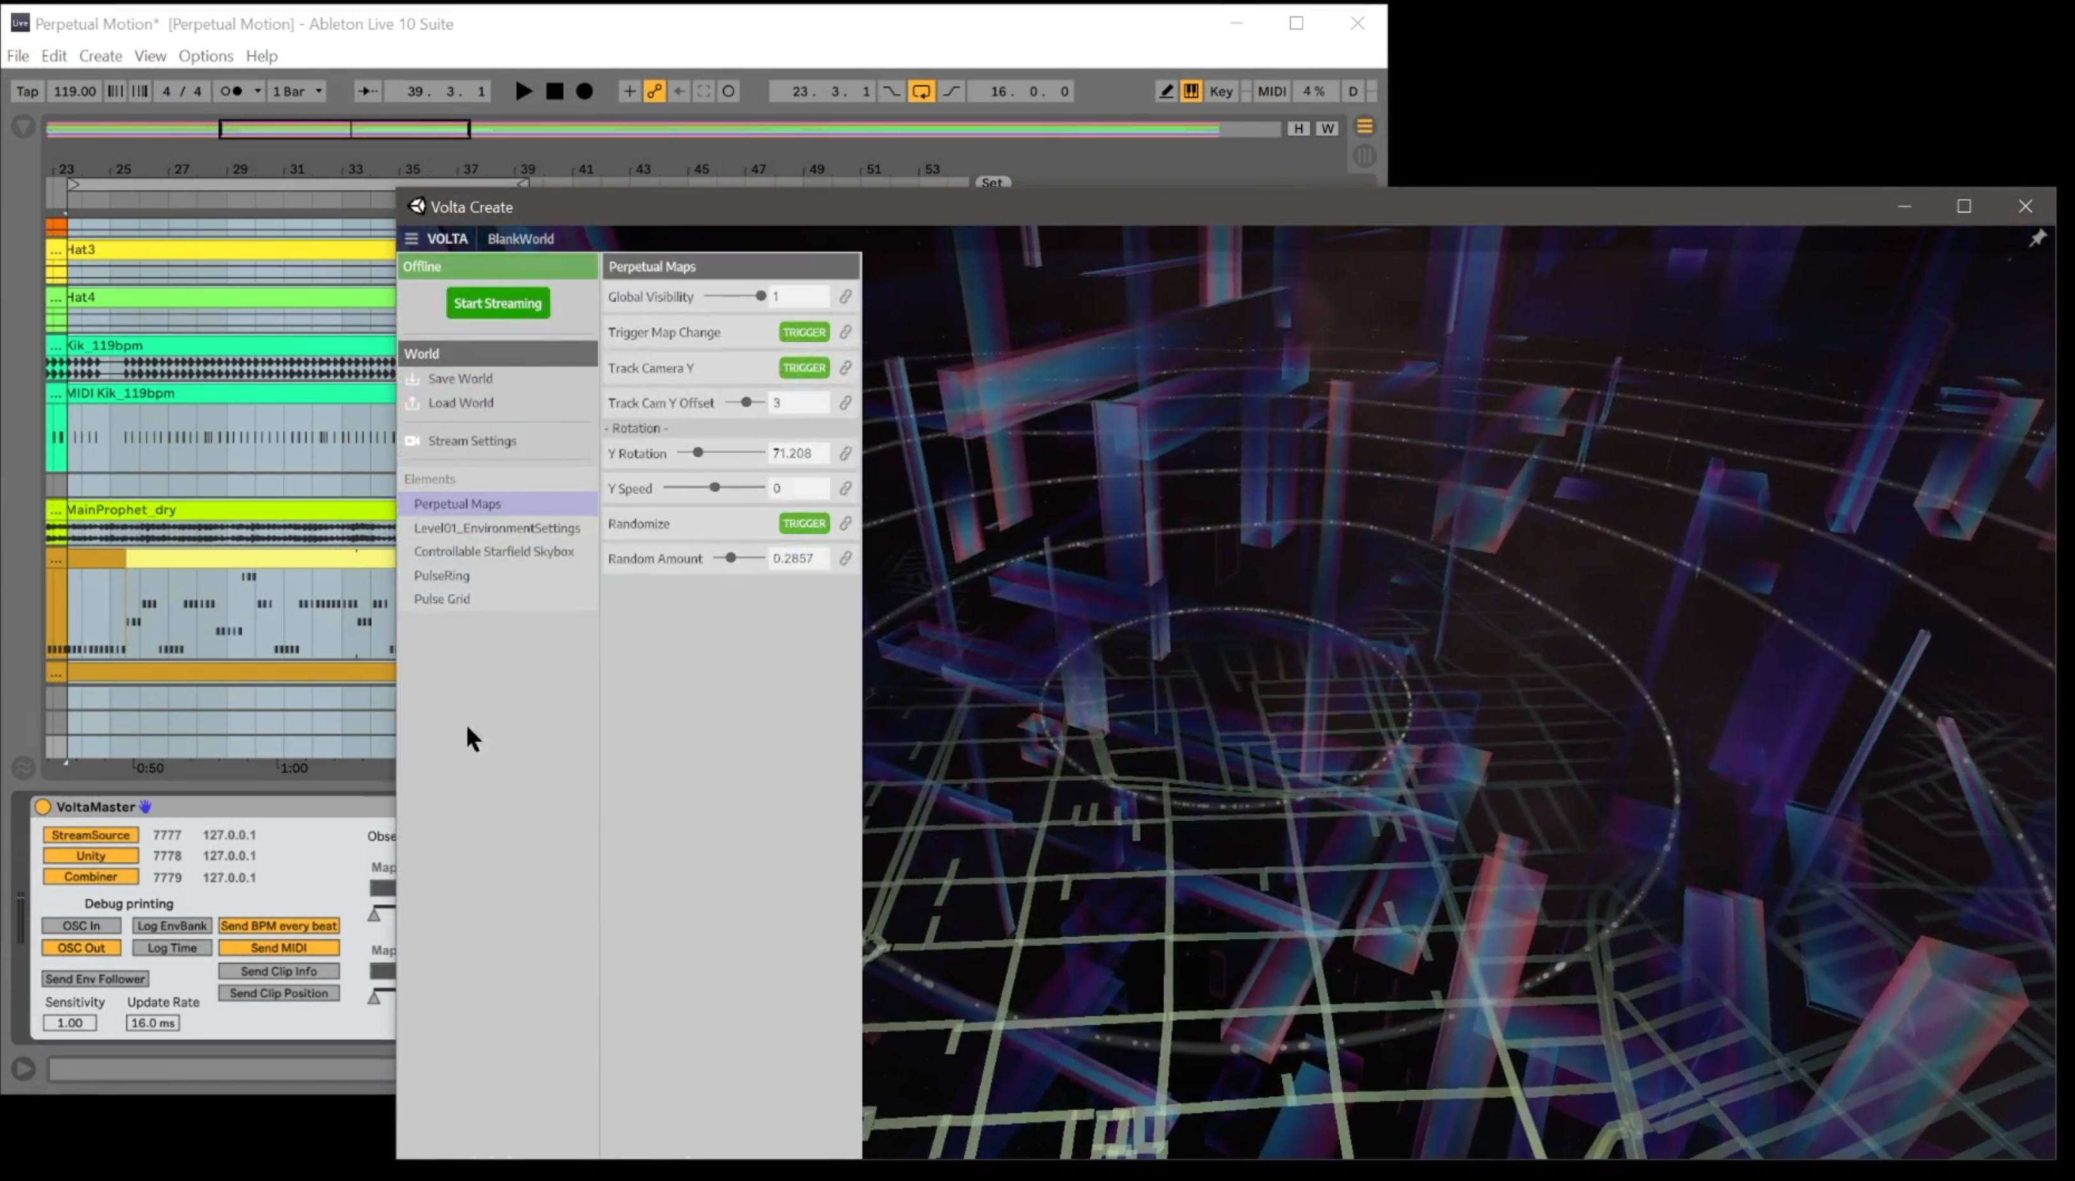Click the Y Rotation slider
Viewport: 2075px width, 1181px height.
pyautogui.click(x=721, y=453)
